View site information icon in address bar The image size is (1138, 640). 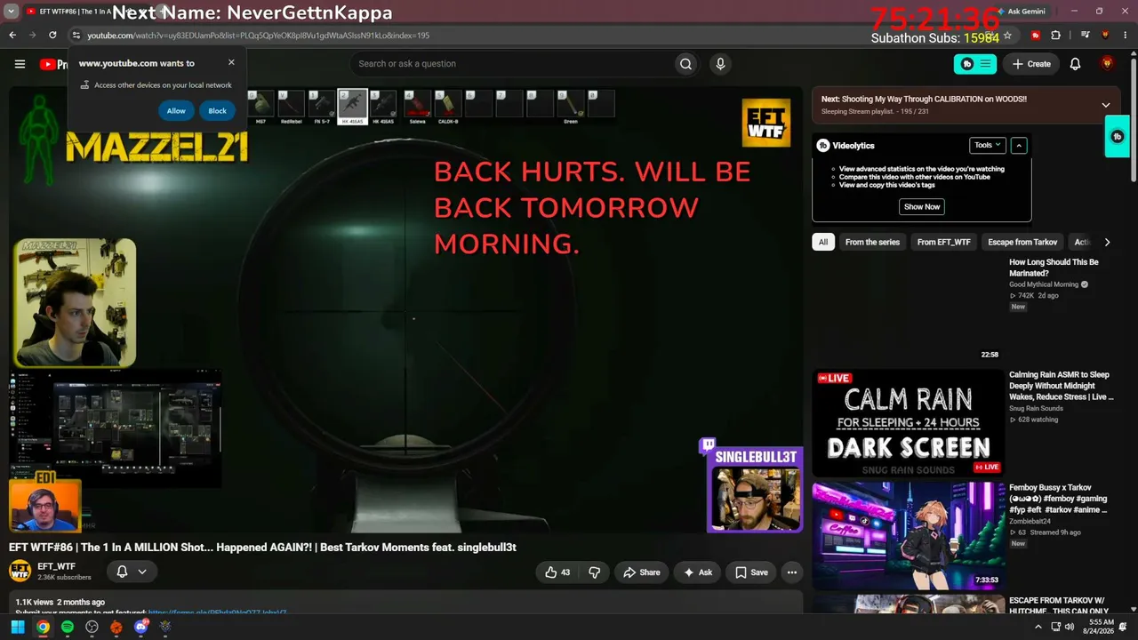(76, 36)
